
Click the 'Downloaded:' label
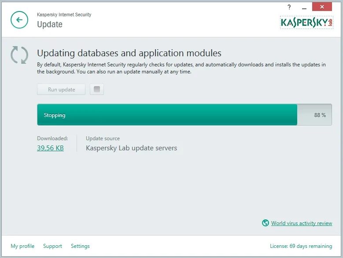(52, 138)
